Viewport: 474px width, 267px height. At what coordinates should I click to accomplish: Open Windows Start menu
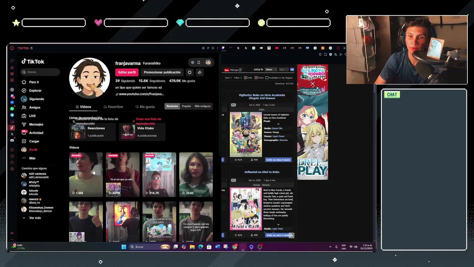point(124,247)
